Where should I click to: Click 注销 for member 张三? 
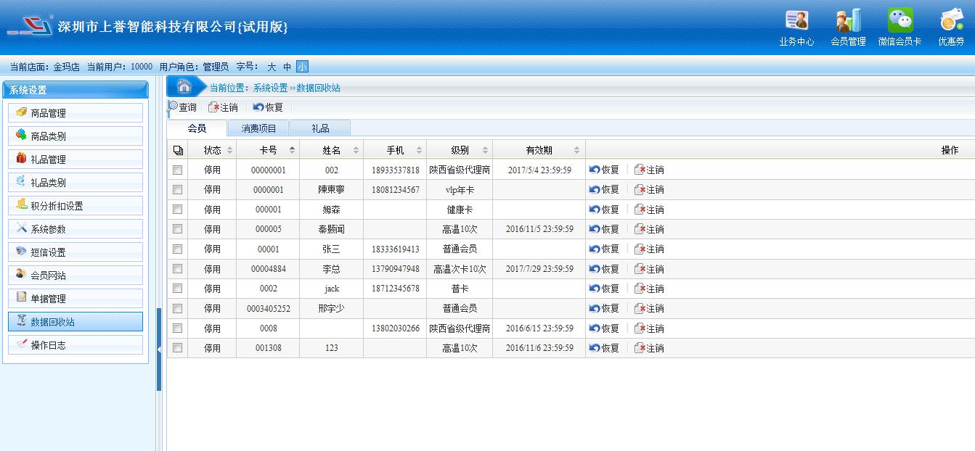click(x=649, y=249)
